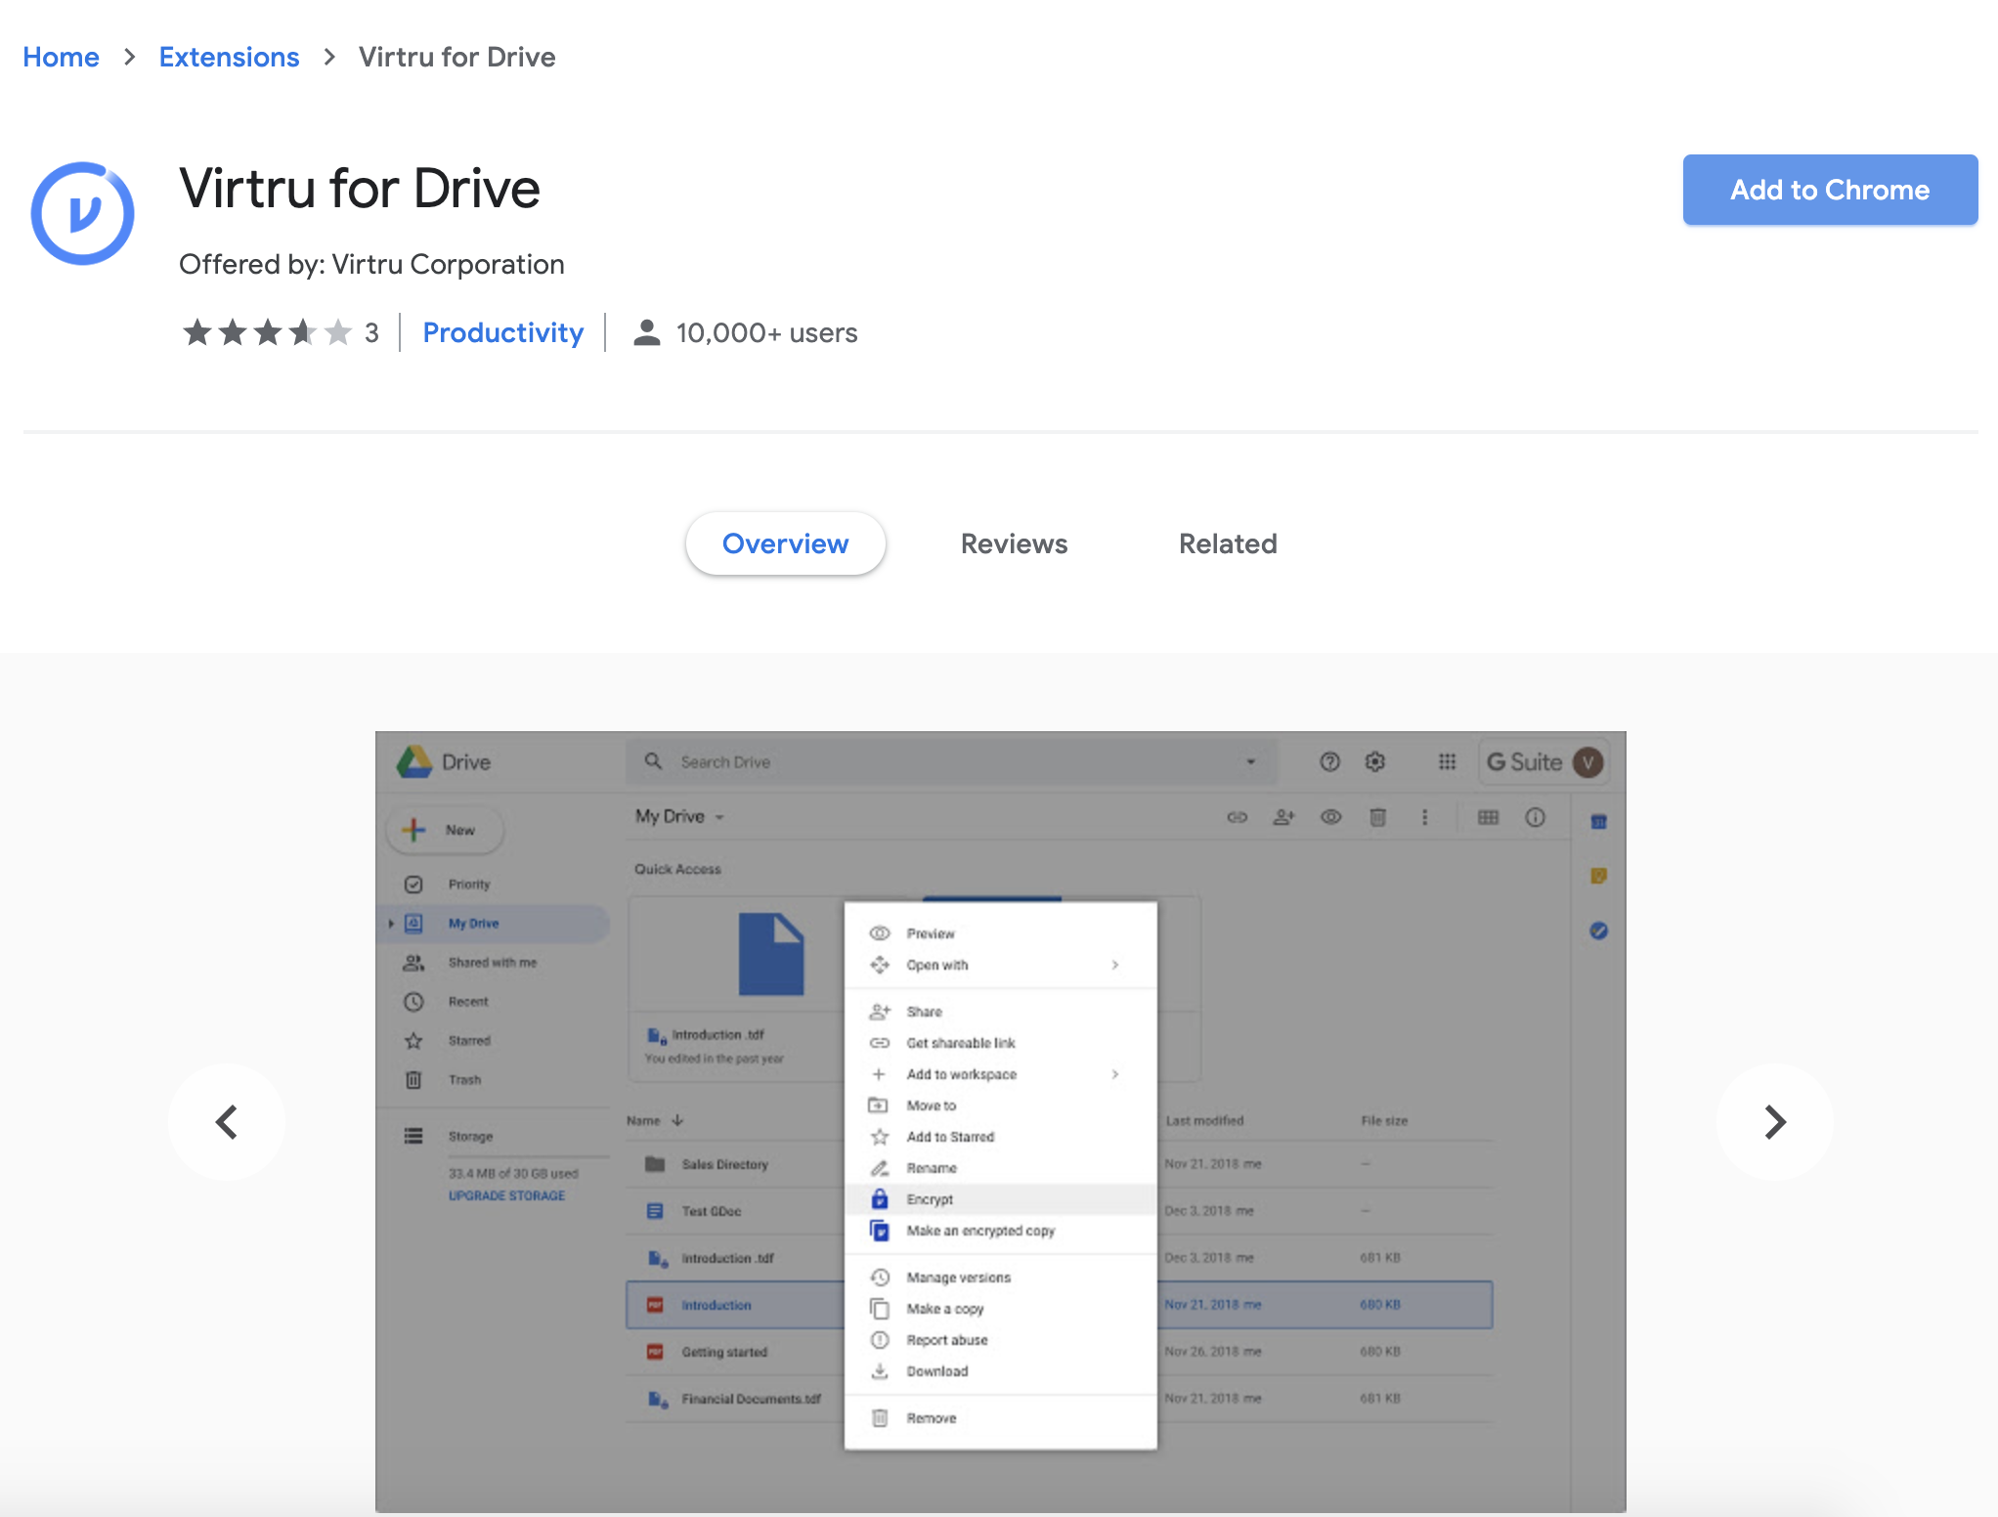This screenshot has height=1517, width=1998.
Task: Click the Test GDoc file row
Action: 1060,1211
